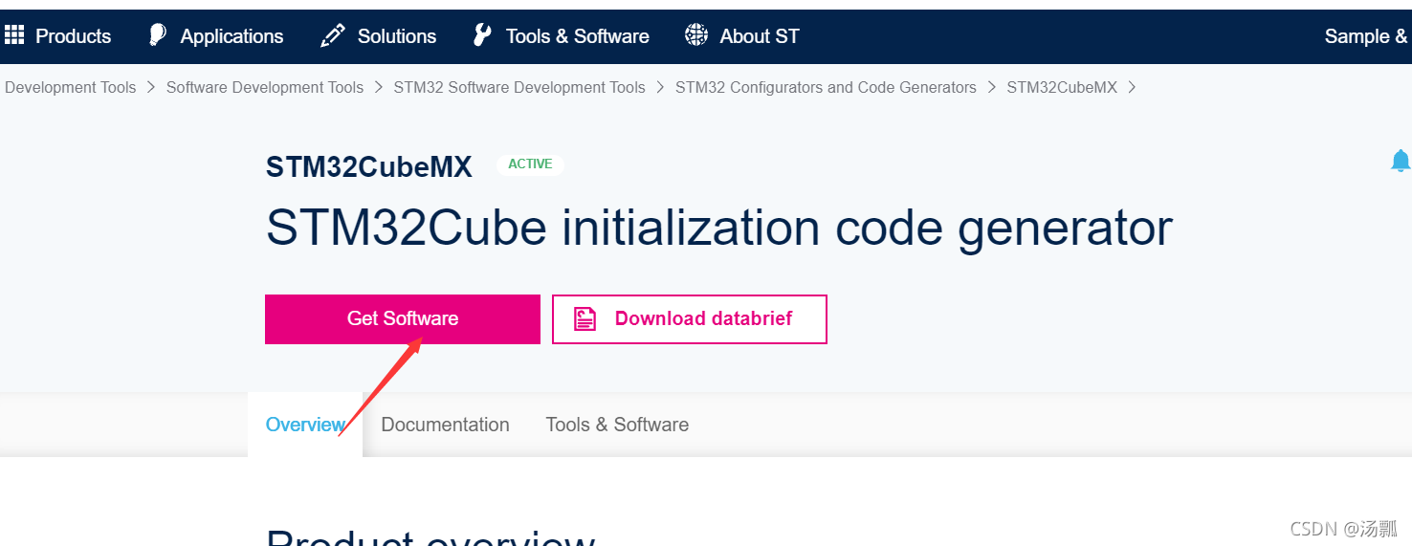Click the About ST globe icon

(x=696, y=36)
